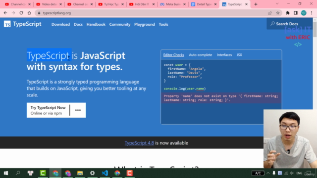Switch to the Tự Học TypeScript YouTube tab
This screenshot has width=317, height=178.
point(111,4)
